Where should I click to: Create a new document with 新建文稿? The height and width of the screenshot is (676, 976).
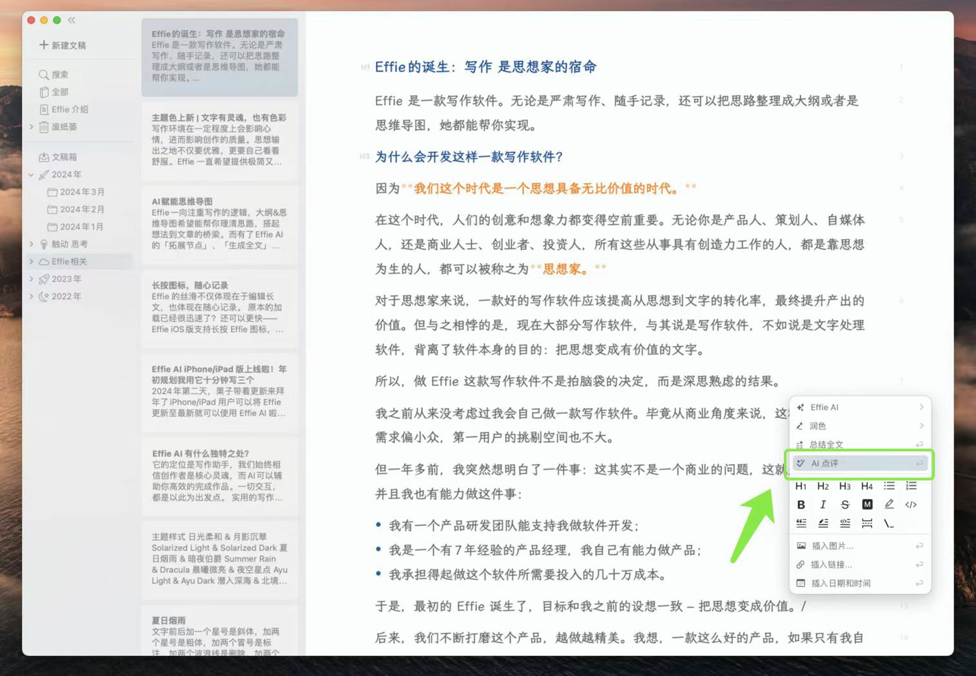(63, 45)
